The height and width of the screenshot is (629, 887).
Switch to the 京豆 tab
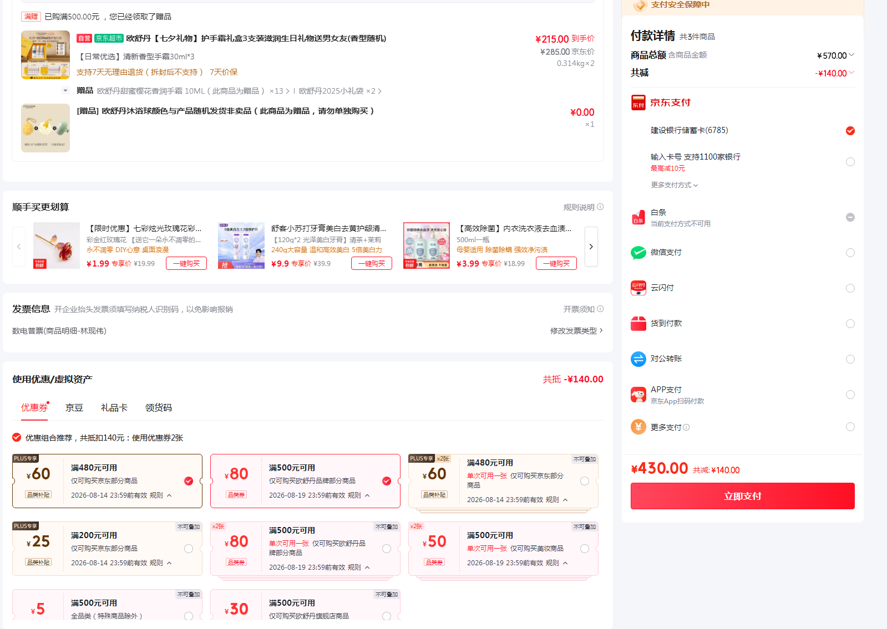74,408
